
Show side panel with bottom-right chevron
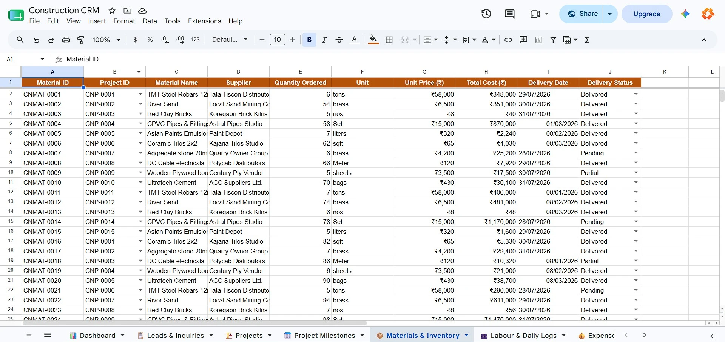click(x=712, y=336)
